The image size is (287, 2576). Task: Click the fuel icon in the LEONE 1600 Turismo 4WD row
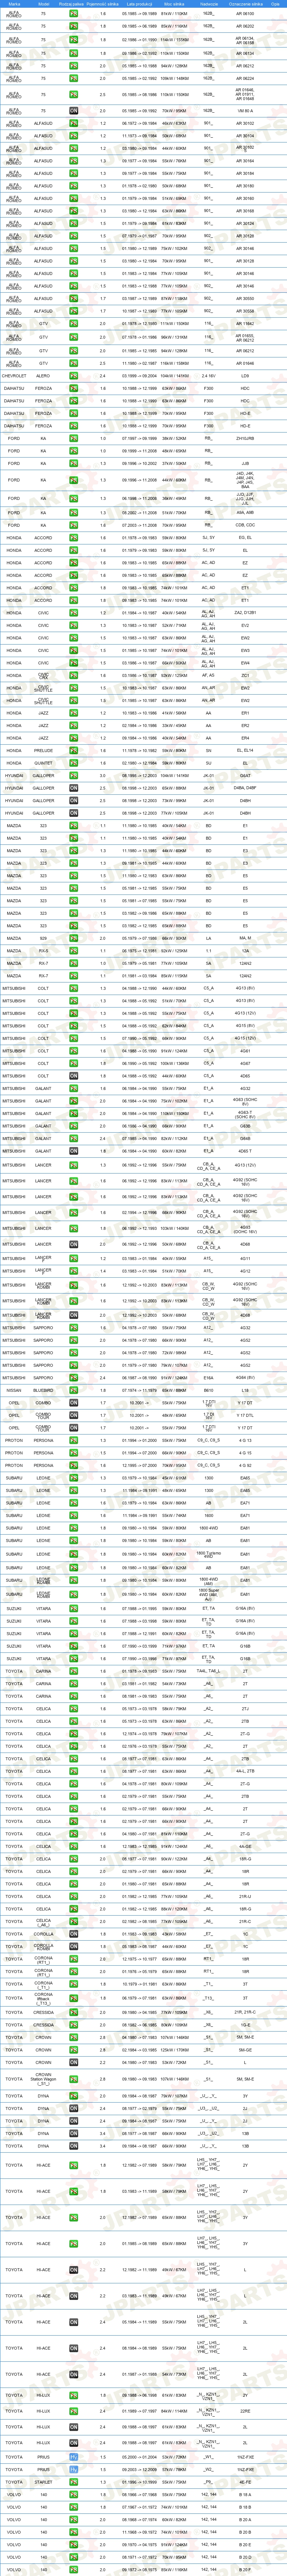click(x=74, y=1554)
